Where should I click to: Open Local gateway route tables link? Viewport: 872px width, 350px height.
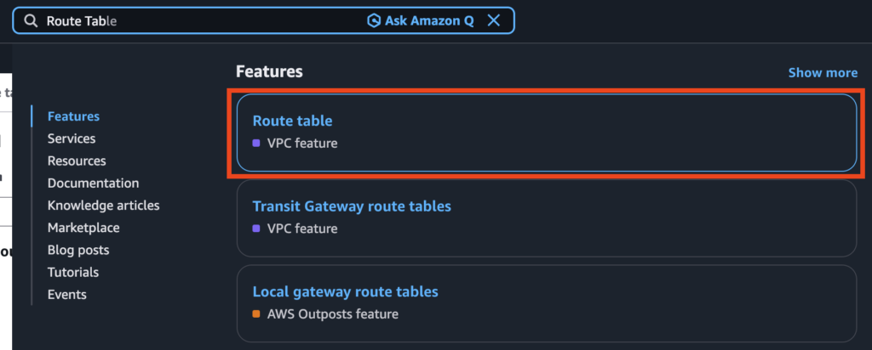coord(345,291)
